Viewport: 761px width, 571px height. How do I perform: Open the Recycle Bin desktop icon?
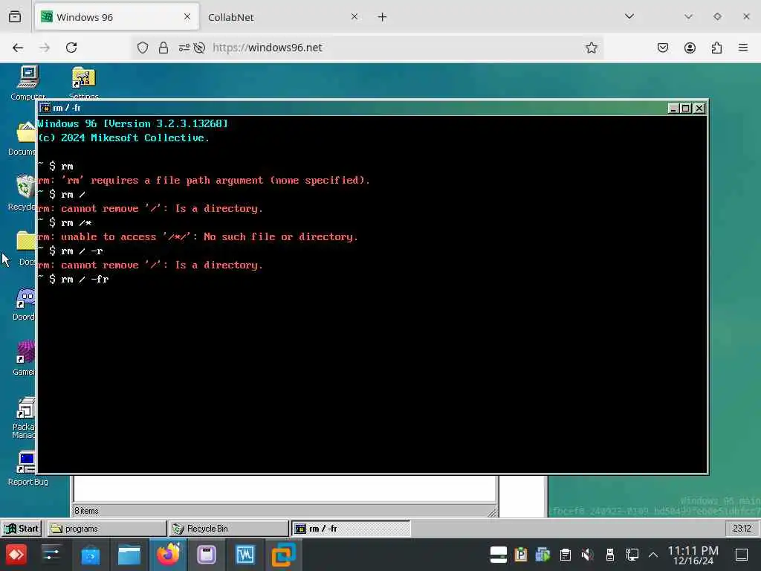(23, 193)
